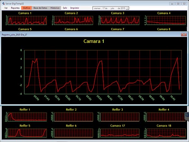Screen dimensions: 189x142
Task: Open the Ver menu
Action: [6, 8]
